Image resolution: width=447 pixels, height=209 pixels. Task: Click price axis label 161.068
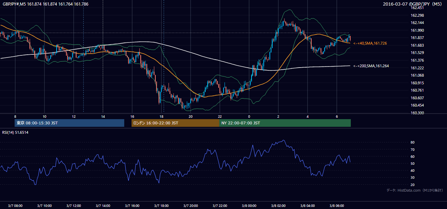click(417, 75)
